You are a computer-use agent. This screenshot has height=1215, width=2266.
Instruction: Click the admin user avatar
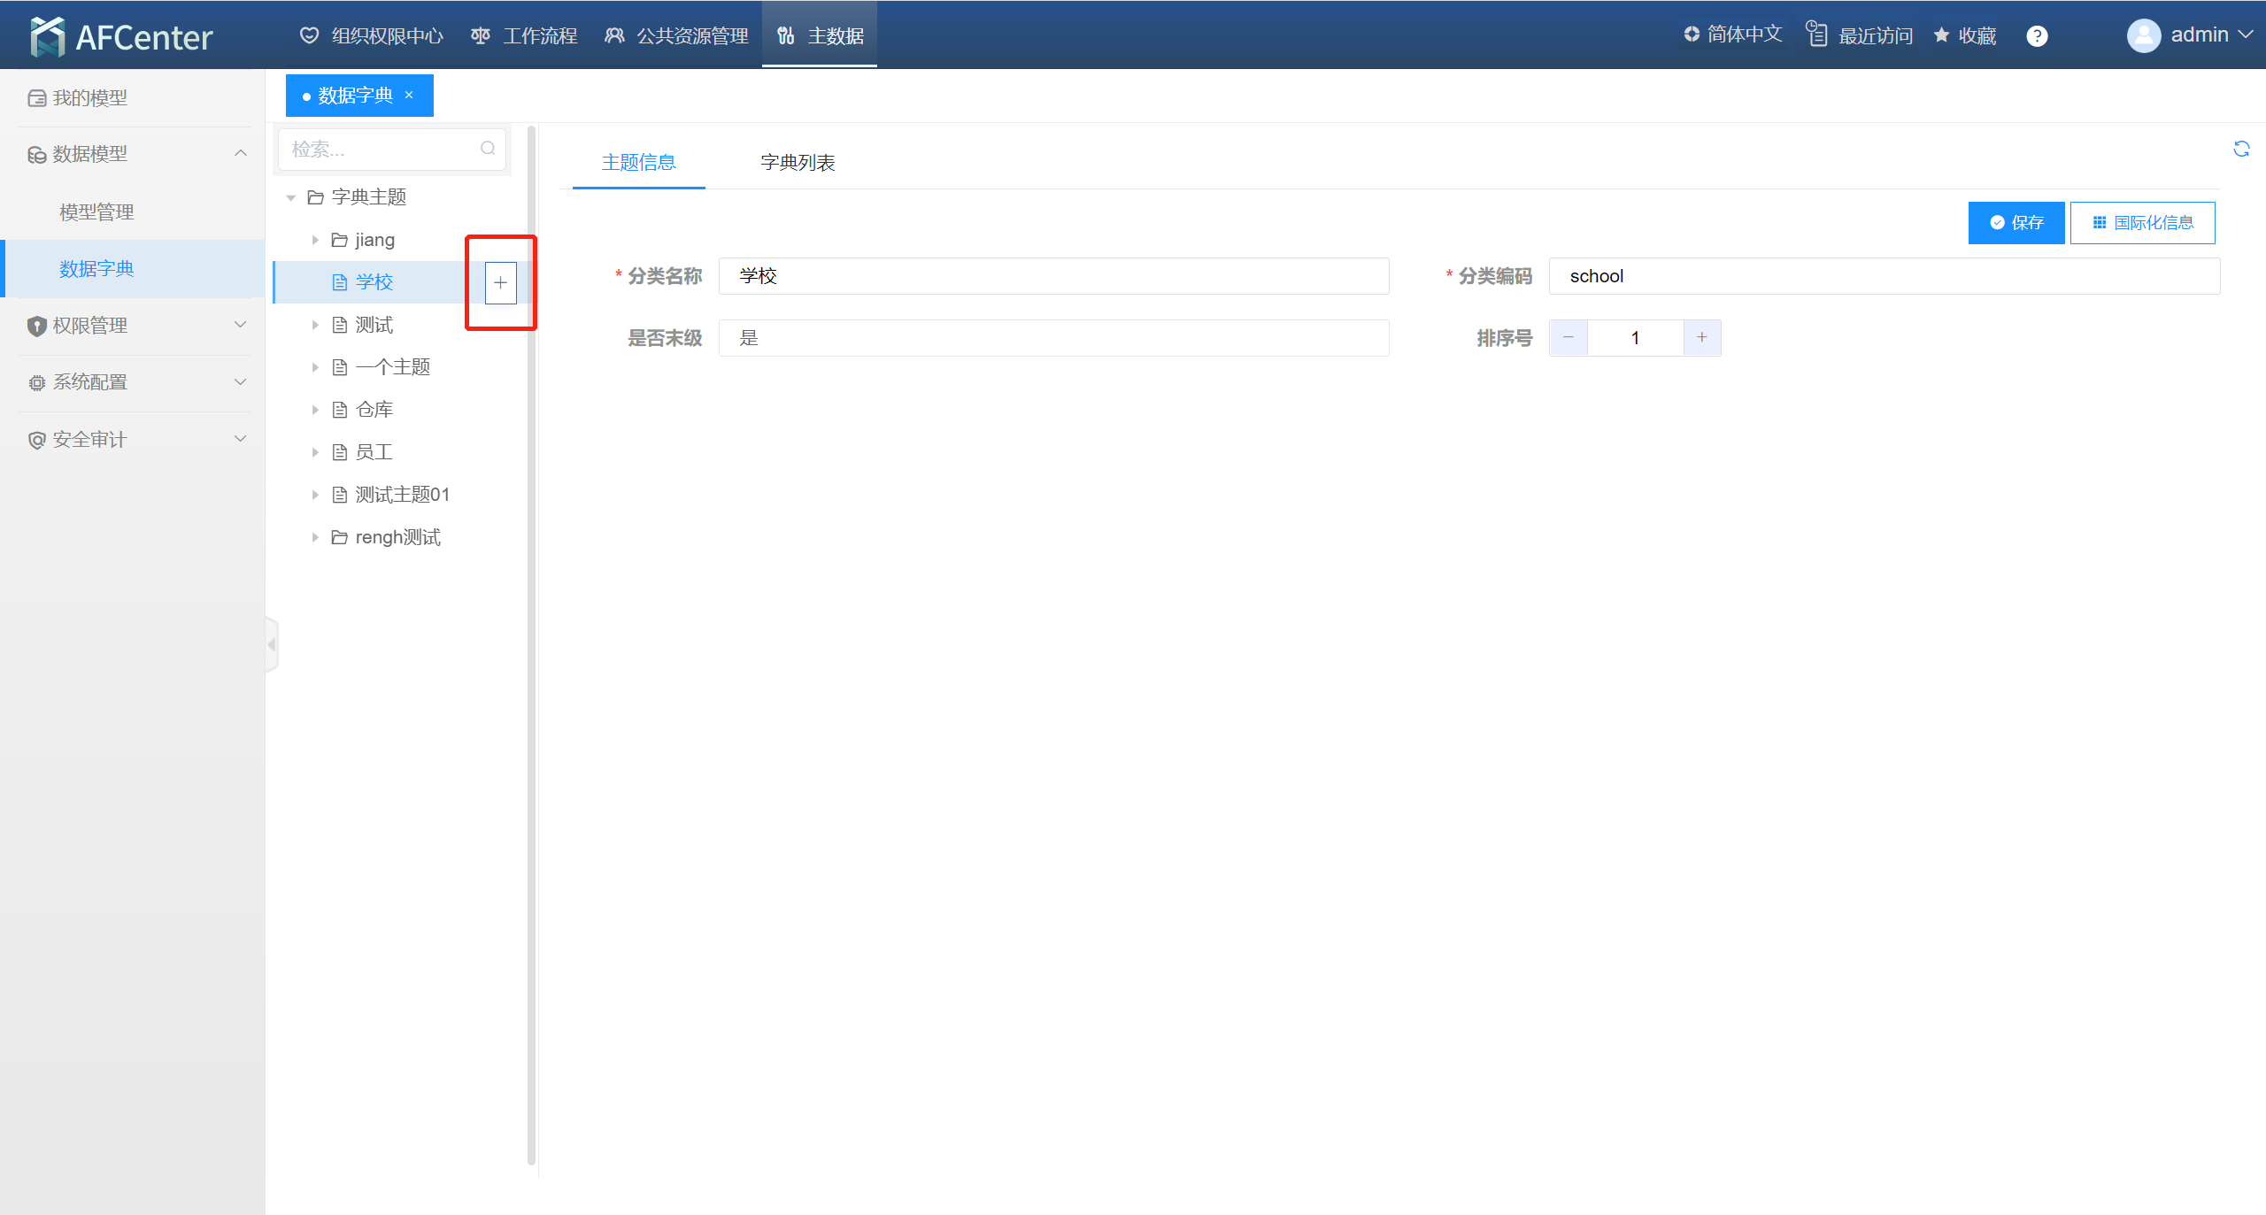click(x=2143, y=35)
